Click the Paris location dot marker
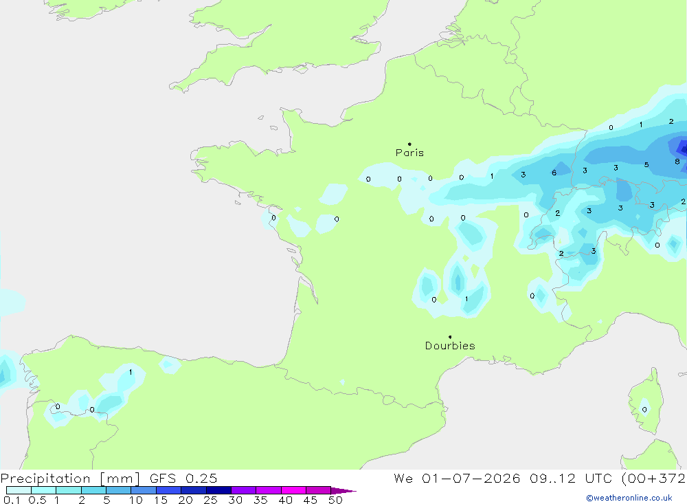The height and width of the screenshot is (504, 687). [x=409, y=144]
